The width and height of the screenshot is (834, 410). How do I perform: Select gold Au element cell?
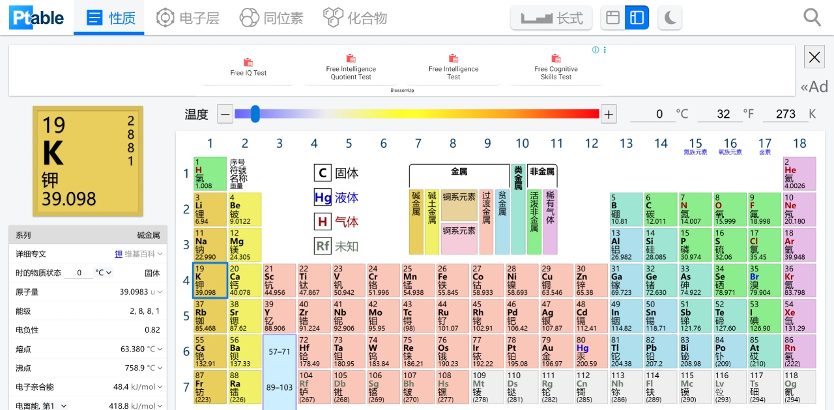click(556, 351)
